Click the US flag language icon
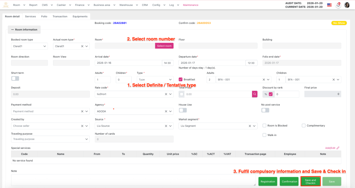Image resolution: width=355 pixels, height=188 pixels. pos(329,5)
